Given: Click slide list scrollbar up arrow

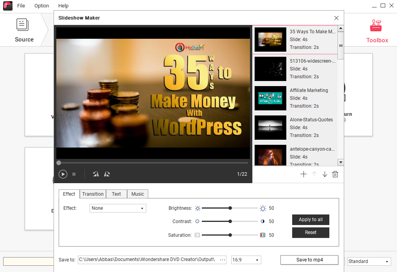Looking at the screenshot, I should pyautogui.click(x=341, y=28).
